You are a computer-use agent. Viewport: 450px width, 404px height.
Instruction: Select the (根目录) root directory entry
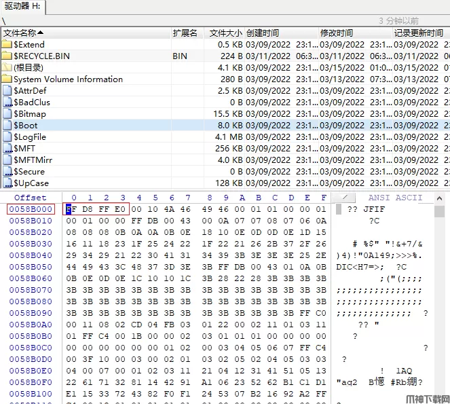point(28,67)
